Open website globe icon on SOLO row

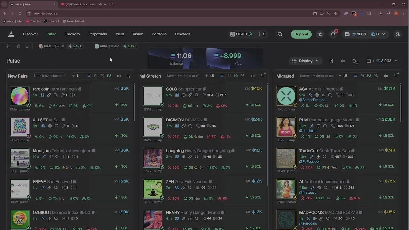[184, 95]
